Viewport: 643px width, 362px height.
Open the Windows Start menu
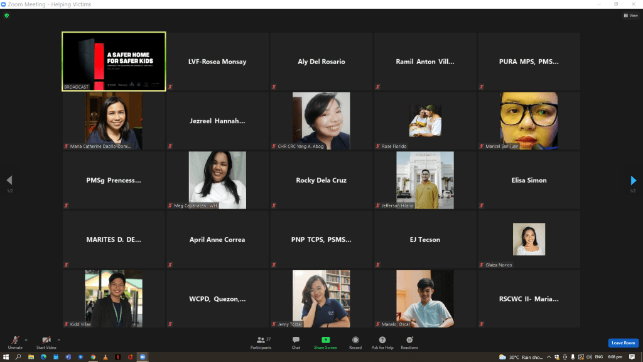point(6,357)
